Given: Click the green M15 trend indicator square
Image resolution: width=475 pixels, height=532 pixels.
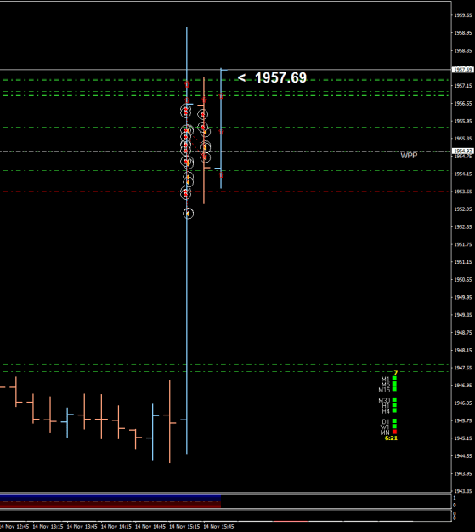Looking at the screenshot, I should coord(394,389).
